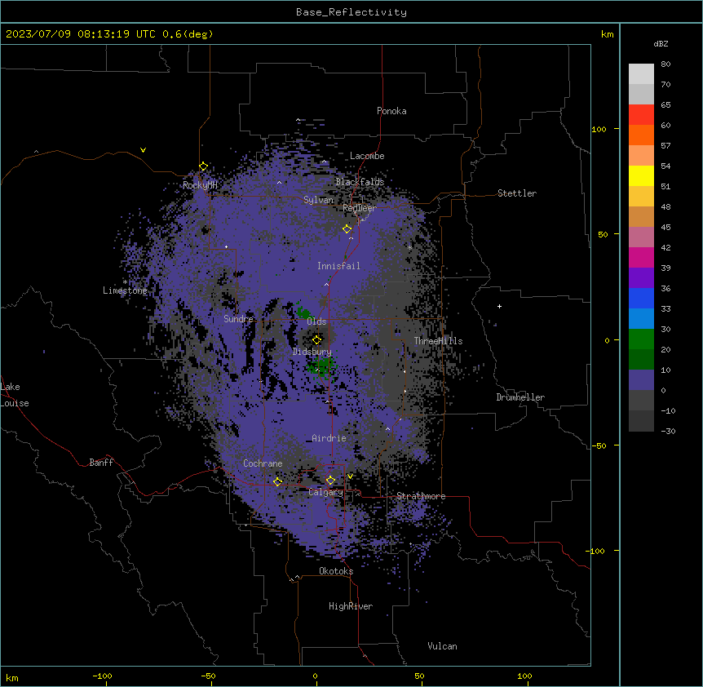Click the green echo patch south of Didsbury

coord(322,367)
